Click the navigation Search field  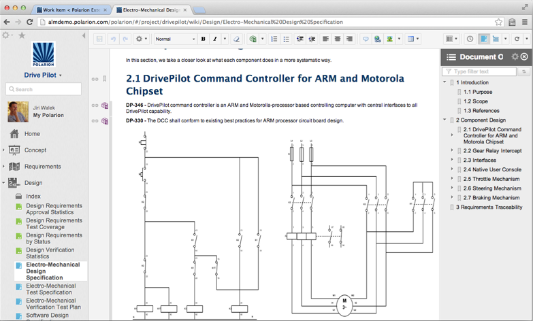[x=44, y=89]
